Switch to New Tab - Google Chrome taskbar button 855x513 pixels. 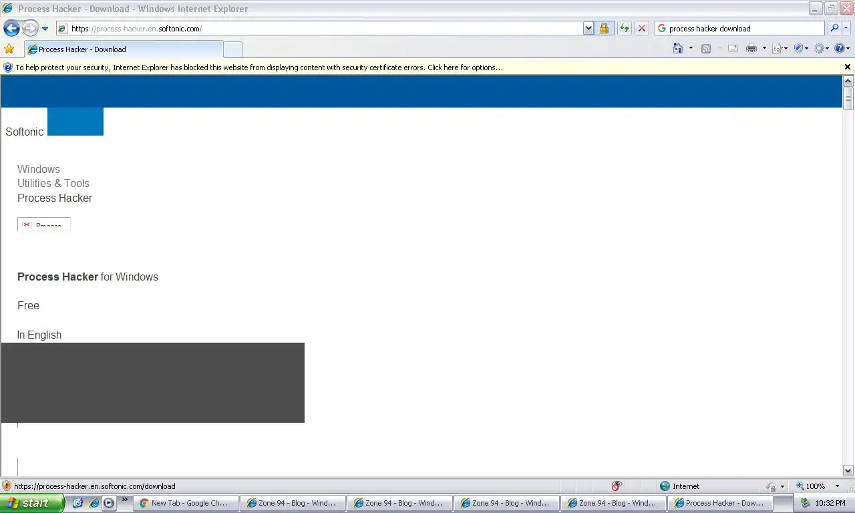186,503
